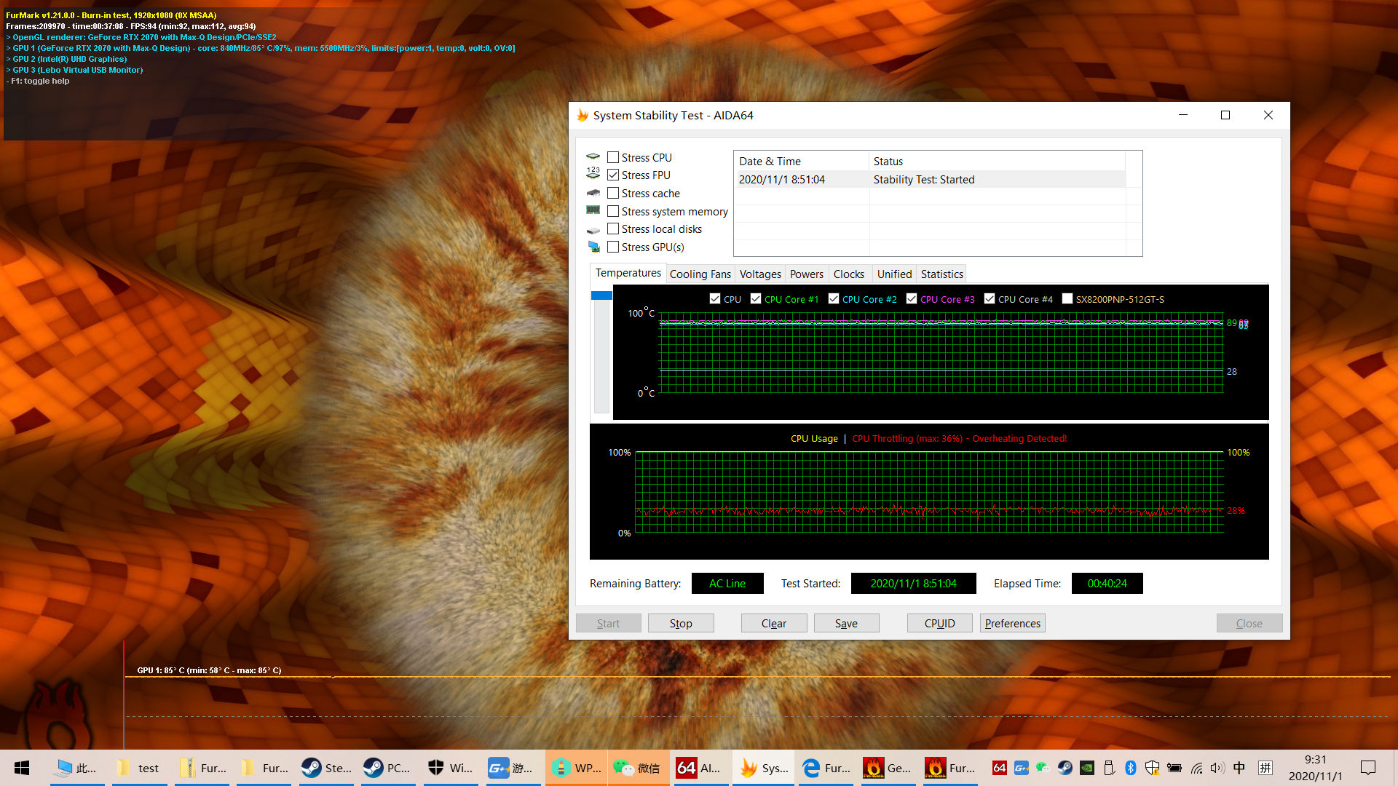Uncheck Stress FPU checkbox
The image size is (1398, 786).
click(x=613, y=175)
